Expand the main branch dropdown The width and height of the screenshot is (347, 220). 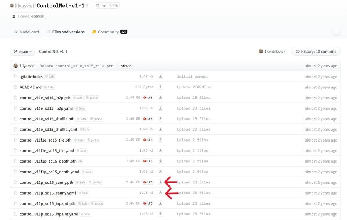[x=23, y=52]
